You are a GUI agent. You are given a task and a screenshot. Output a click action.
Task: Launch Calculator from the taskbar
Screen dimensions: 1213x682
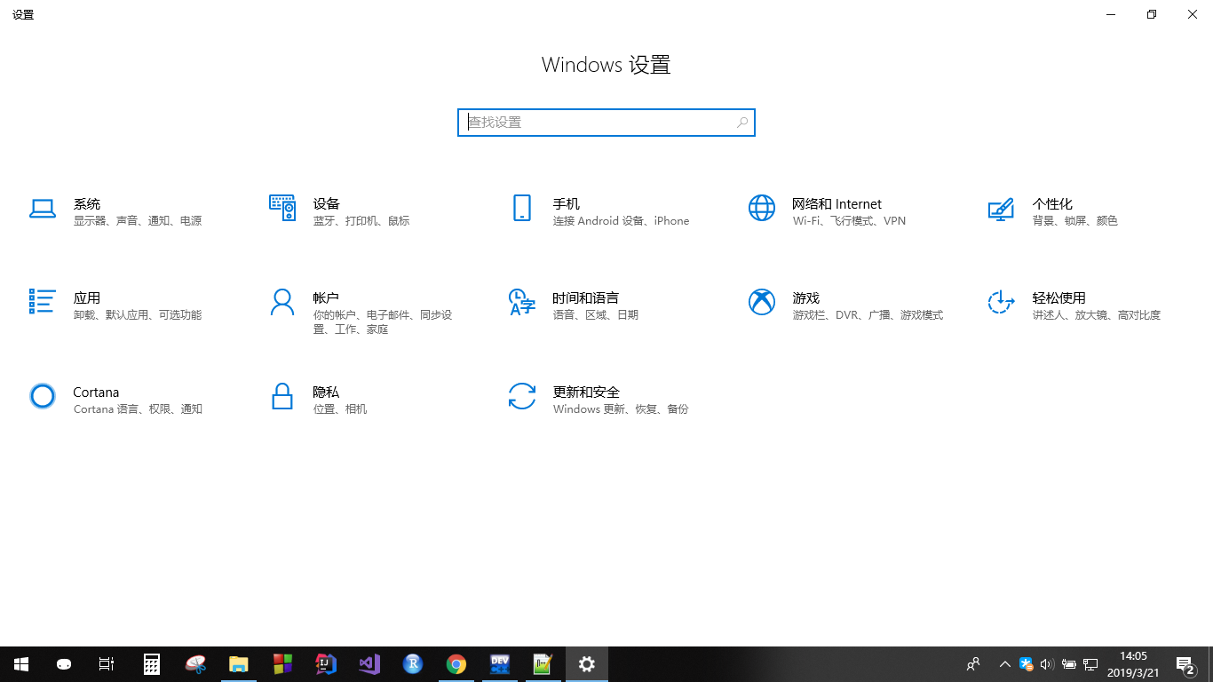click(152, 664)
